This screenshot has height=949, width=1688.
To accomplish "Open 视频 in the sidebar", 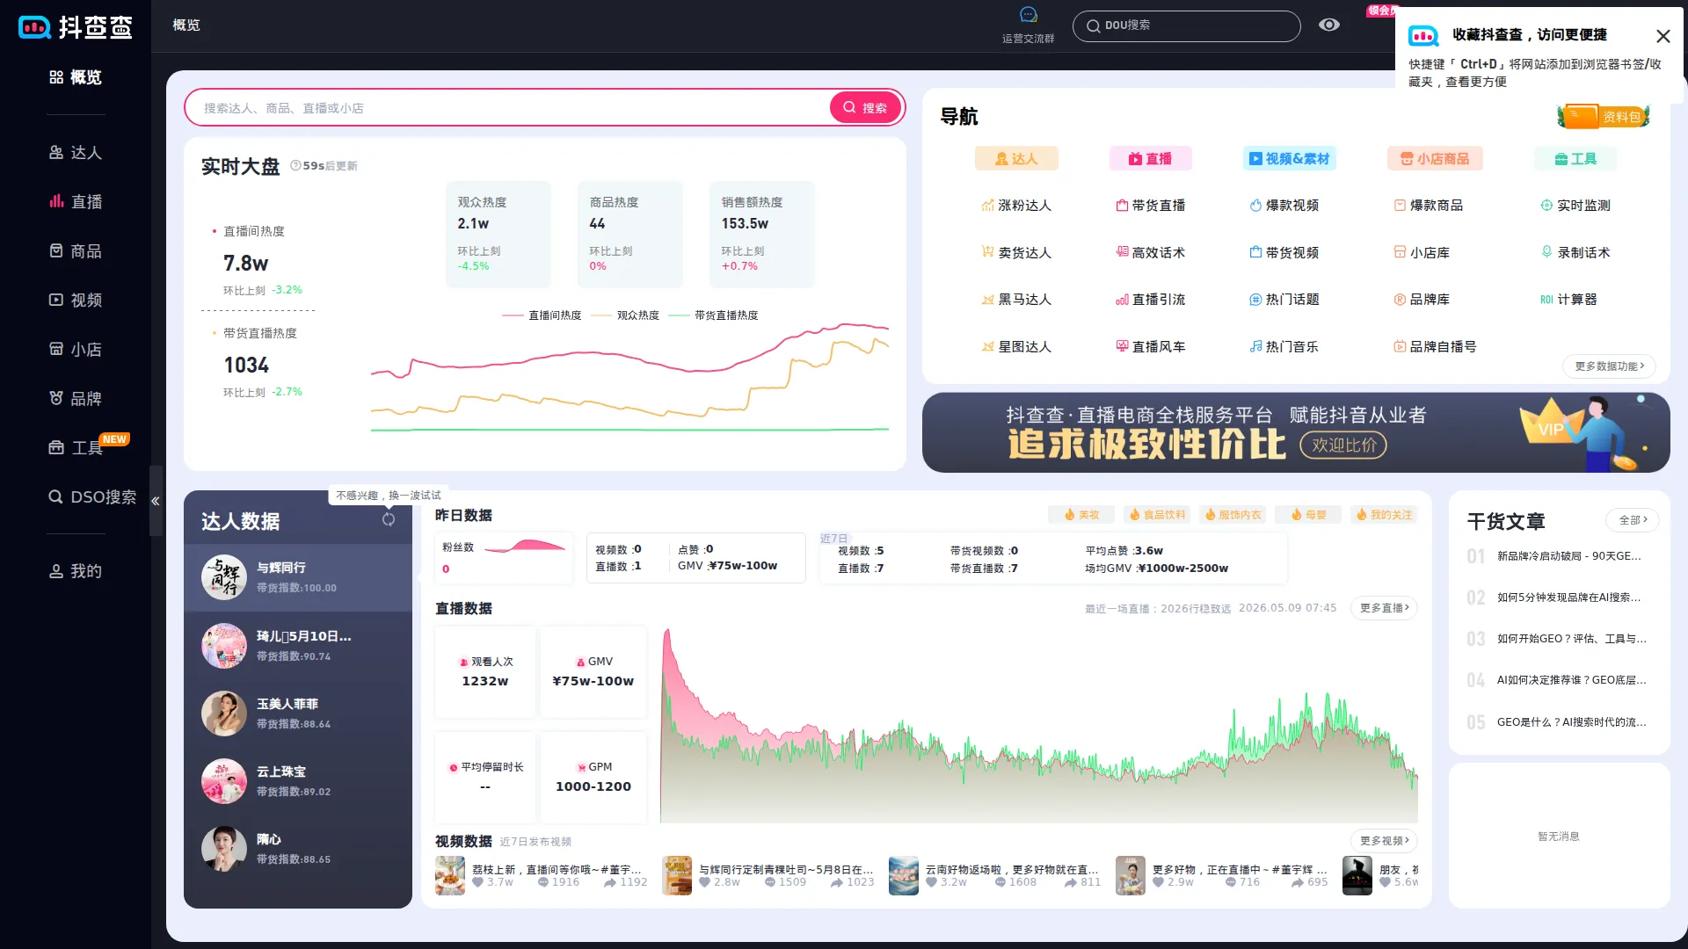I will 76,301.
